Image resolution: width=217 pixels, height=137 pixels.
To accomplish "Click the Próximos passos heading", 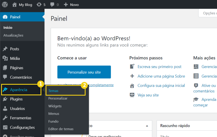I will 146,58.
